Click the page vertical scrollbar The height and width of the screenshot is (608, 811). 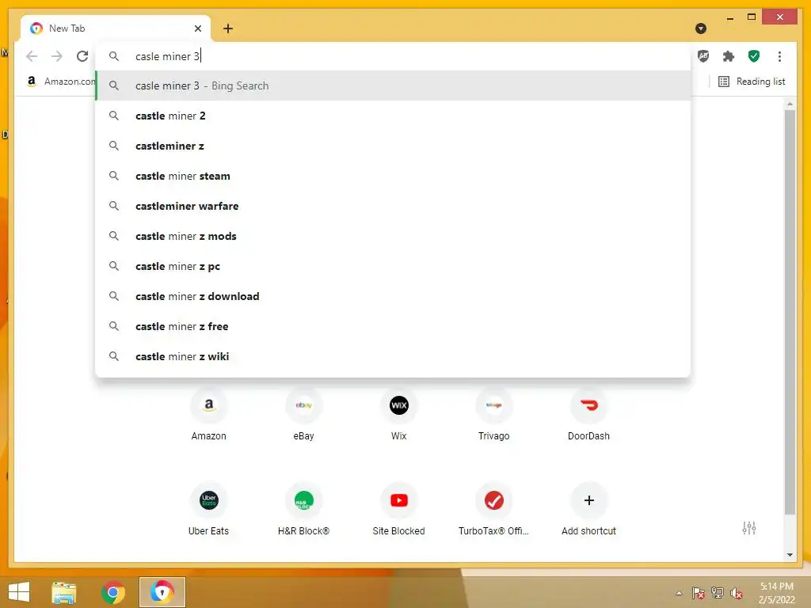(790, 312)
